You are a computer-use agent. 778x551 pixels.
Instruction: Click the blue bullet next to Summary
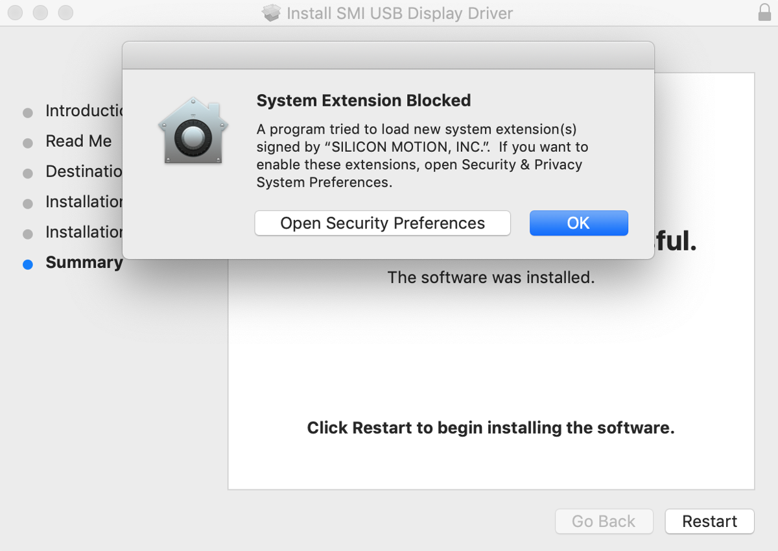click(27, 263)
